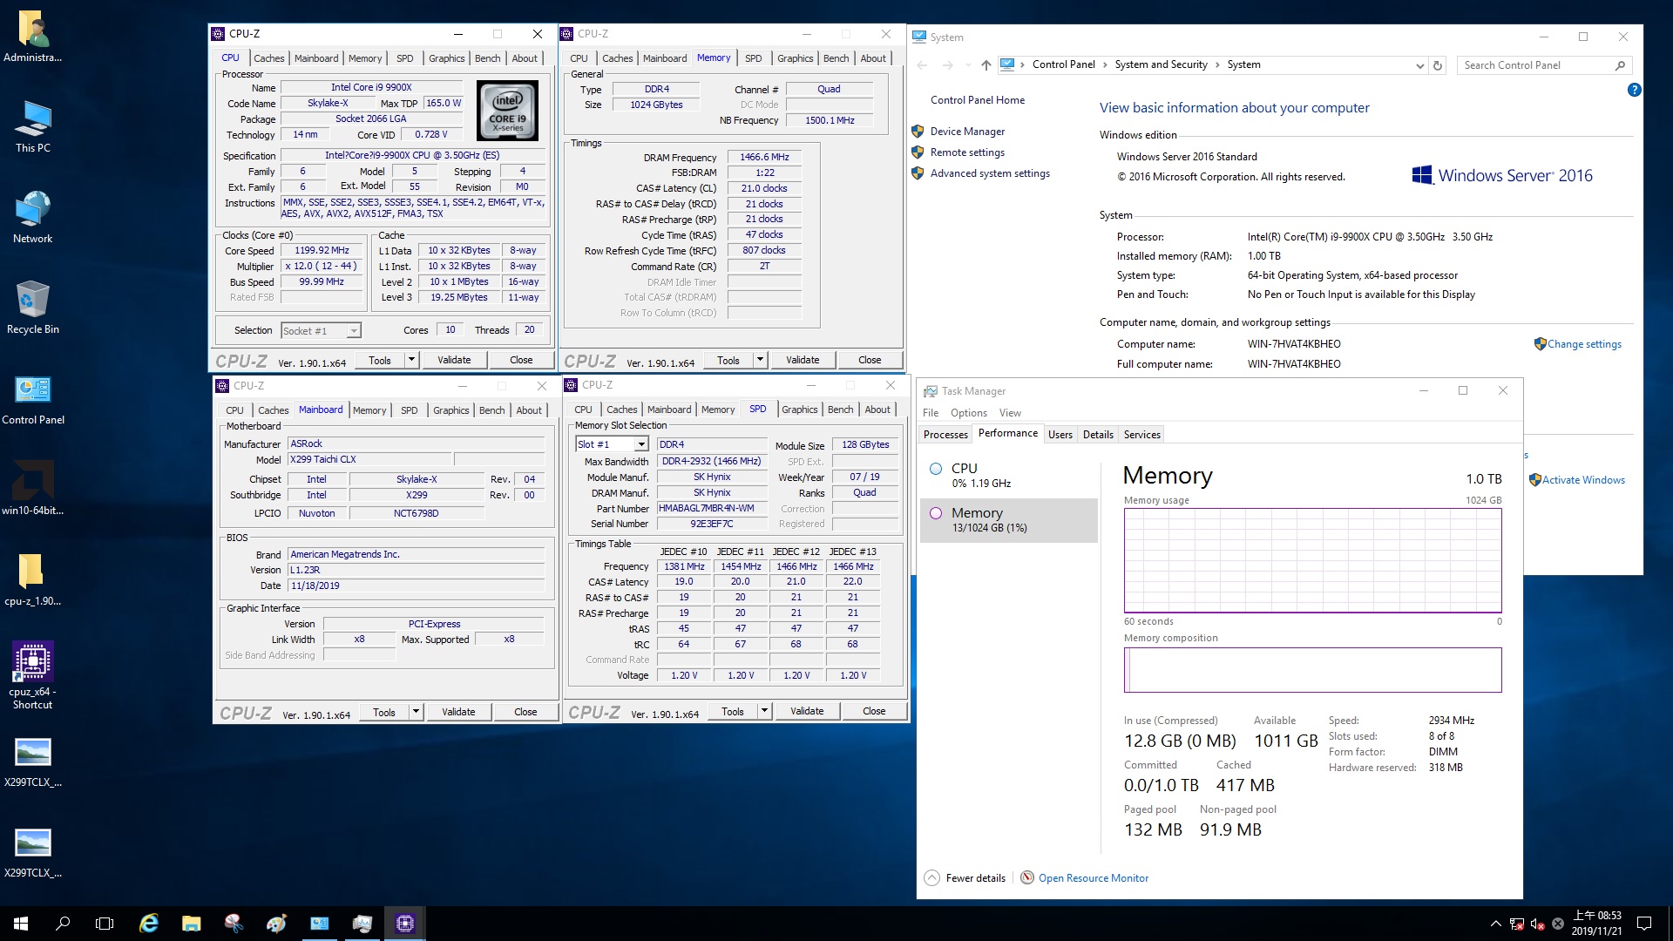Screen dimensions: 1673x941
Task: Click the blue help question mark icon
Action: pyautogui.click(x=1634, y=90)
